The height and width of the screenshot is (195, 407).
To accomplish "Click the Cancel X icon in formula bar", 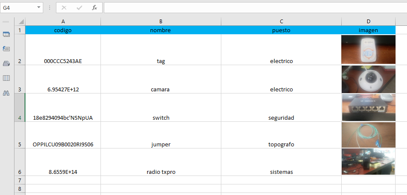I will pyautogui.click(x=64, y=8).
